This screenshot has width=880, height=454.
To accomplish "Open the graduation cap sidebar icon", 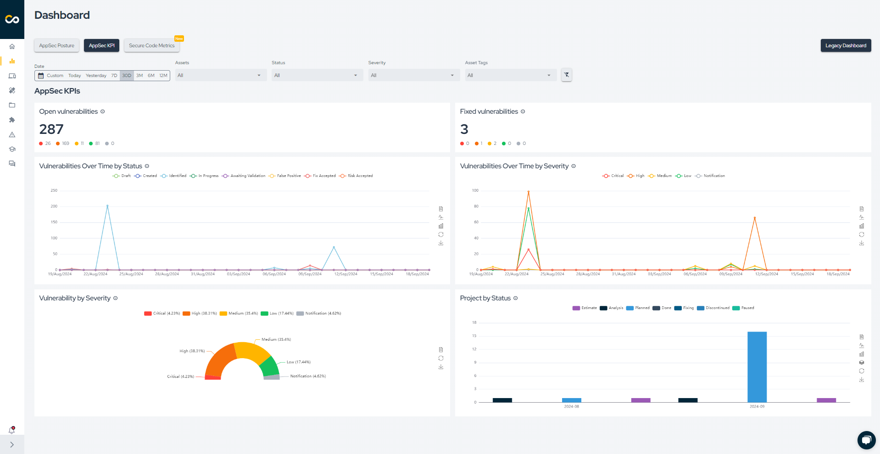I will pyautogui.click(x=12, y=149).
